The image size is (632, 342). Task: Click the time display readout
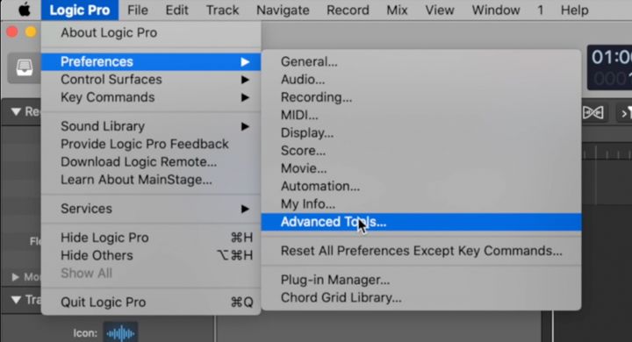(609, 68)
